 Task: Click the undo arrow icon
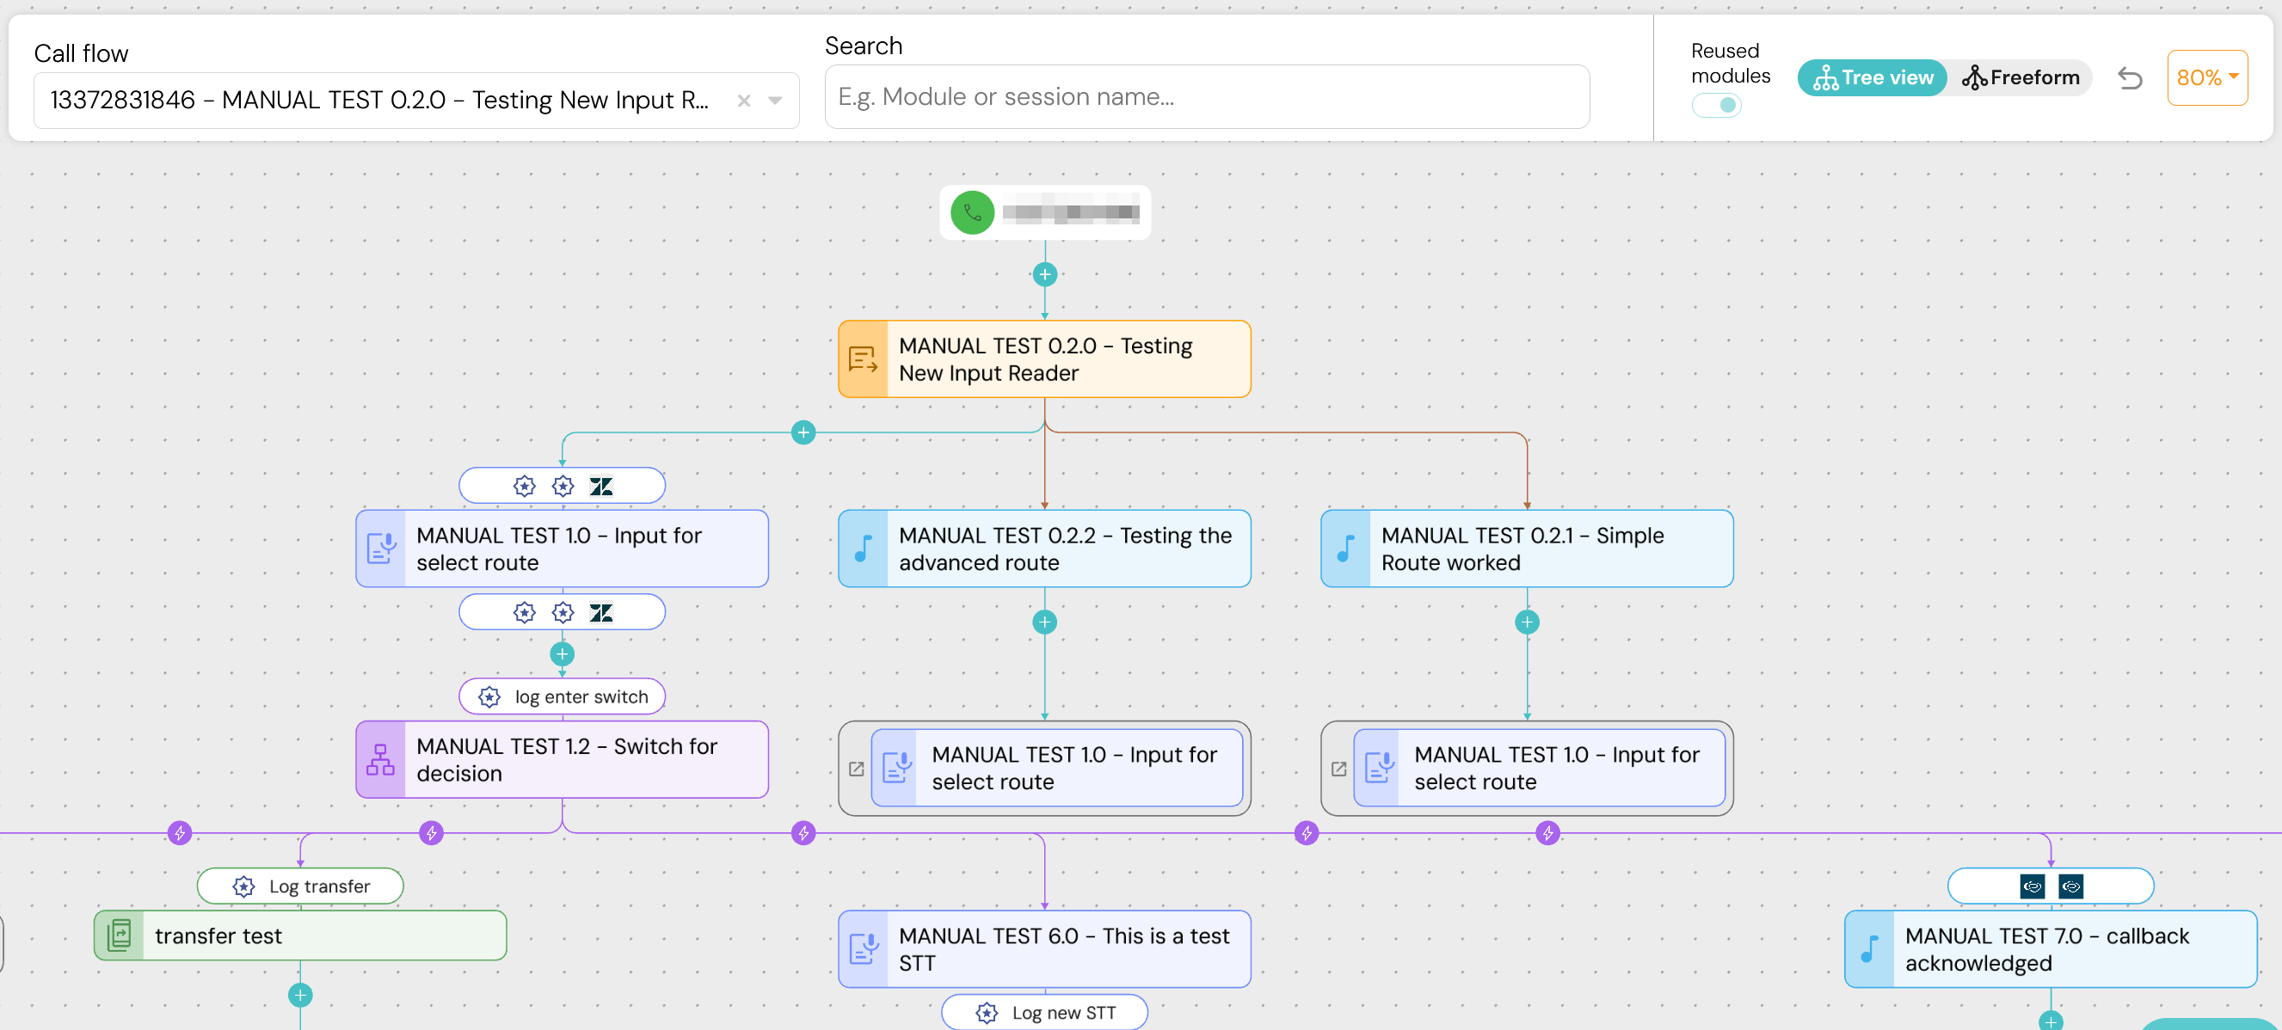2130,78
